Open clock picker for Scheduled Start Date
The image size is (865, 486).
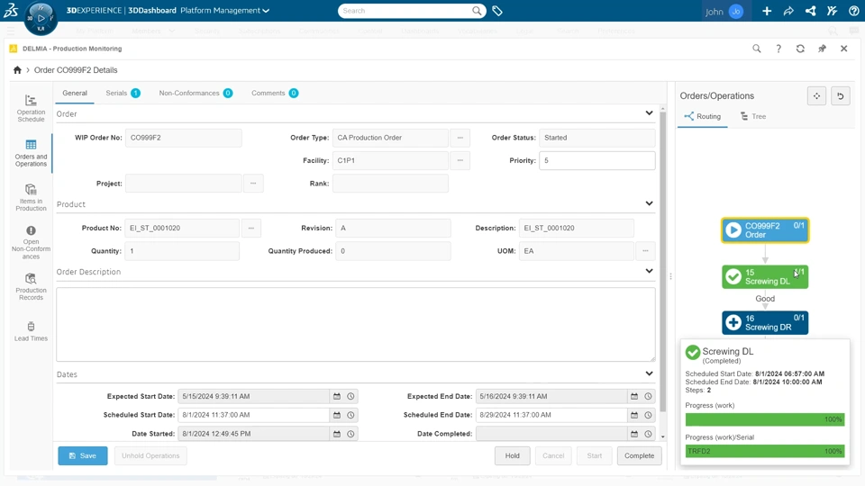[x=351, y=415]
